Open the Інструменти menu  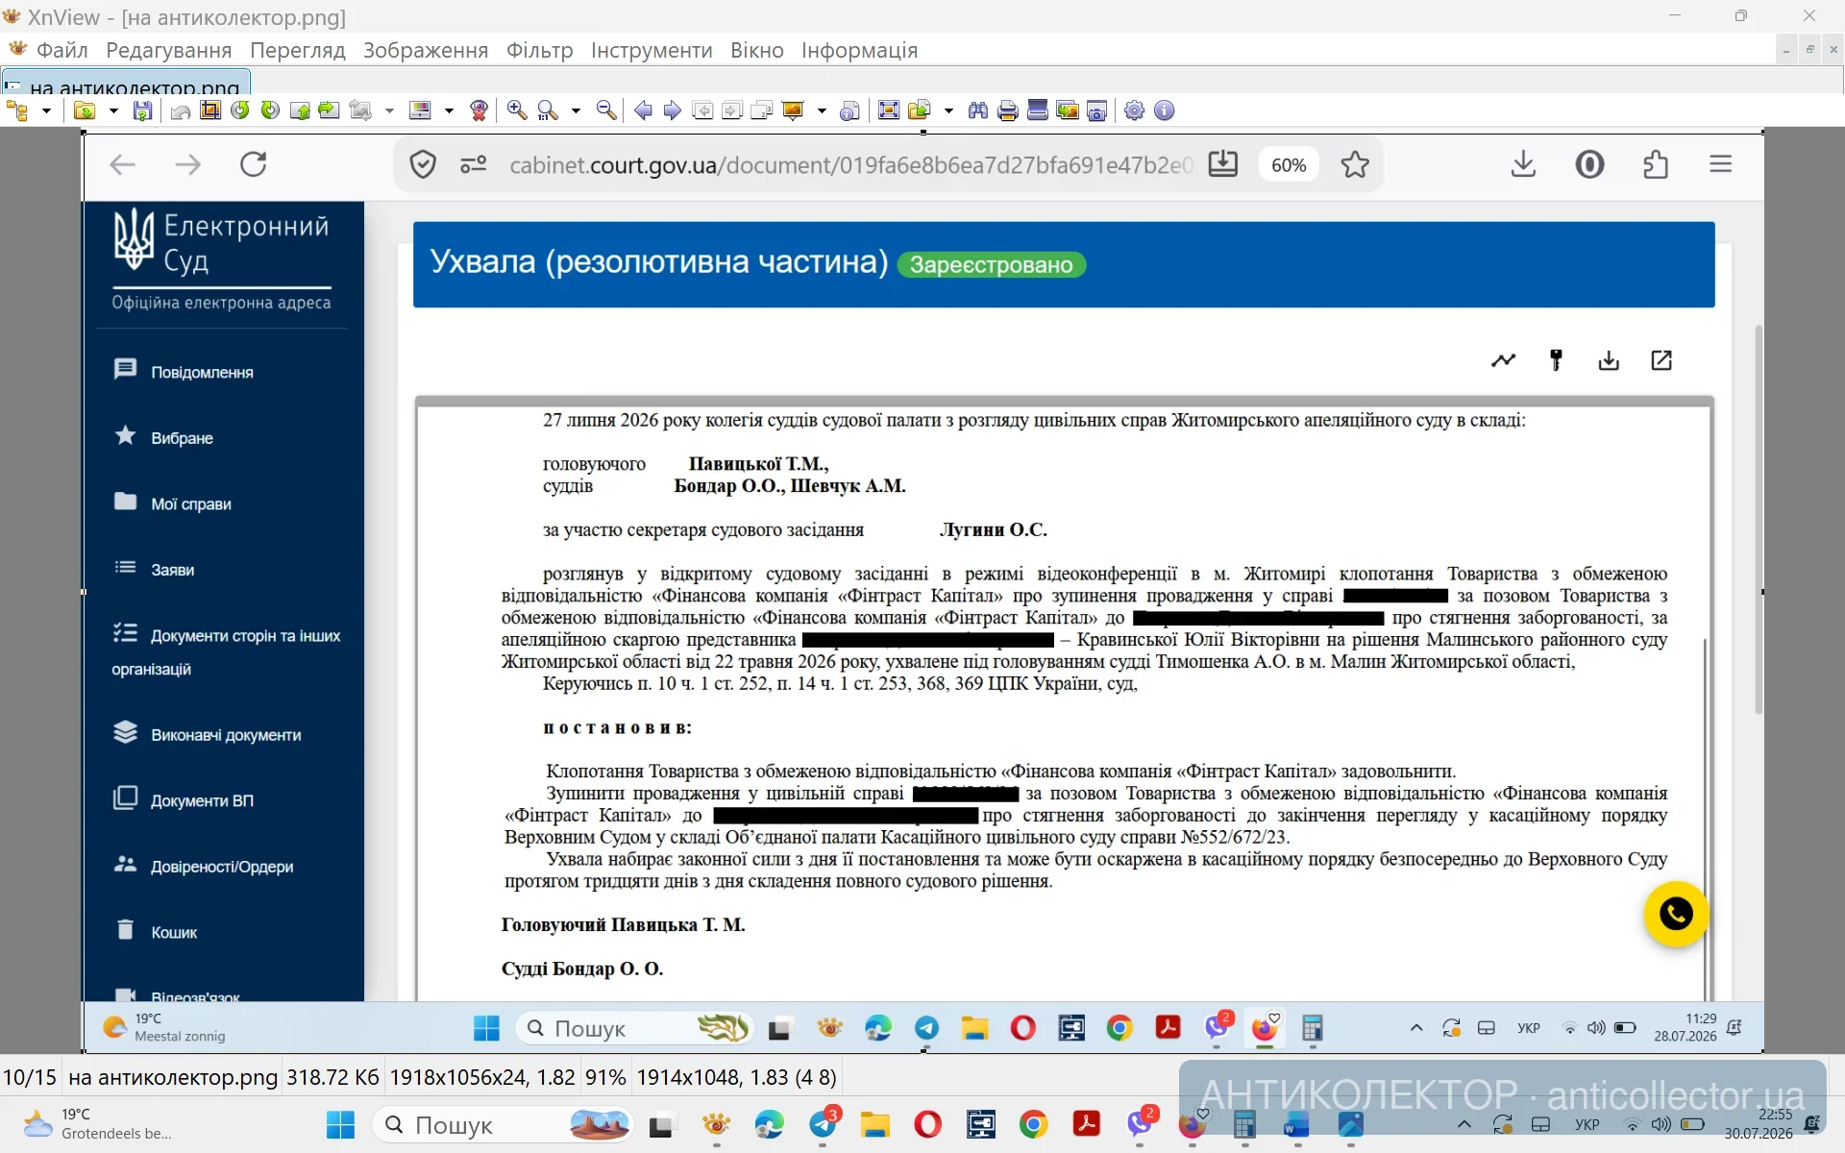(x=652, y=50)
